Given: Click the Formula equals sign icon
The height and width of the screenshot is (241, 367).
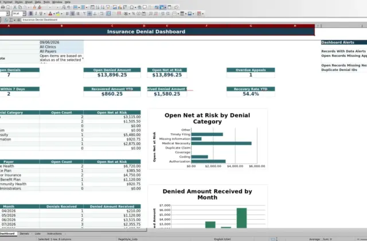Looking at the screenshot, I should click(x=19, y=20).
